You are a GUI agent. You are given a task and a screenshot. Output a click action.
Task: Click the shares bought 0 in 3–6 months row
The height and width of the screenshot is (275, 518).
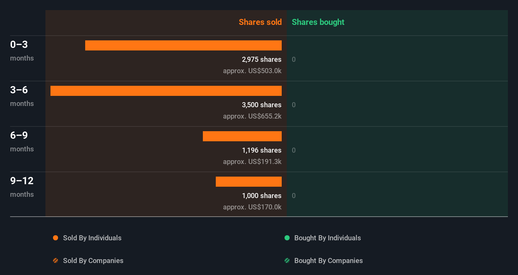(294, 105)
